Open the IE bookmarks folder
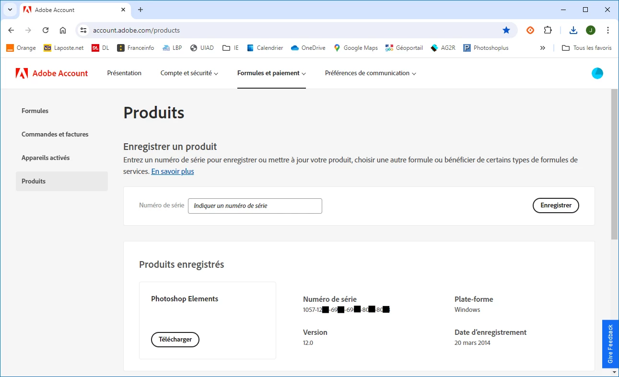619x377 pixels. point(231,48)
